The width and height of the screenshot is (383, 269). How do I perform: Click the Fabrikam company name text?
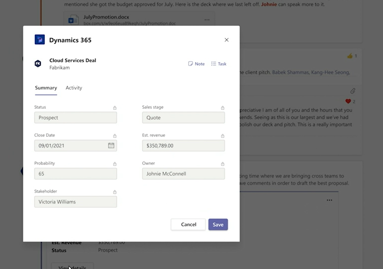pyautogui.click(x=59, y=68)
